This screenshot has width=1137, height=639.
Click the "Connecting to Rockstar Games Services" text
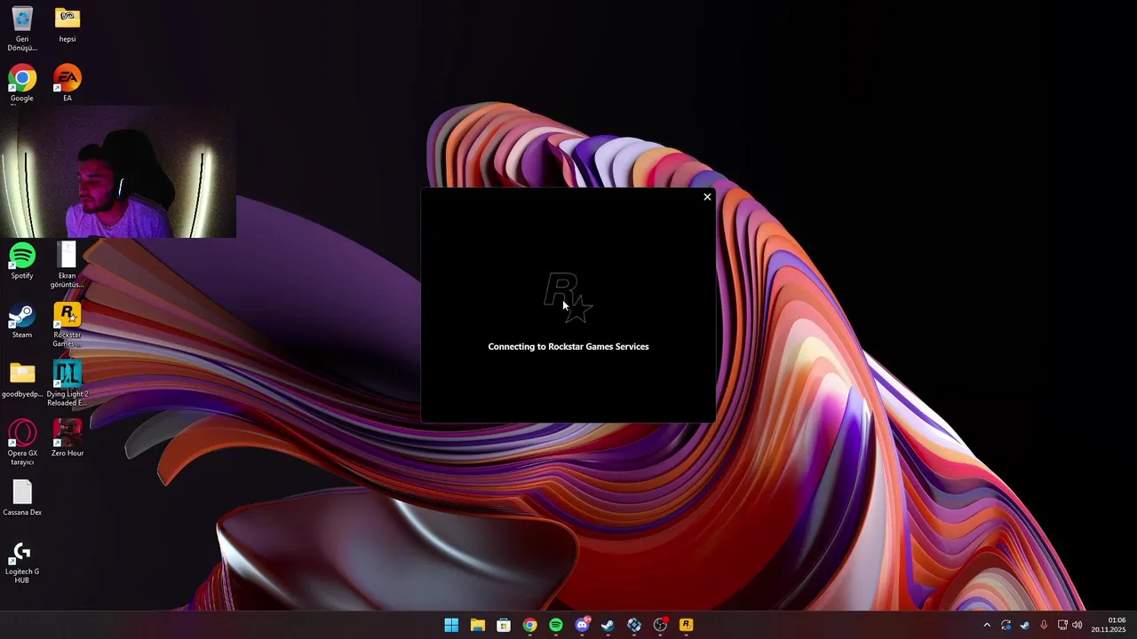568,346
